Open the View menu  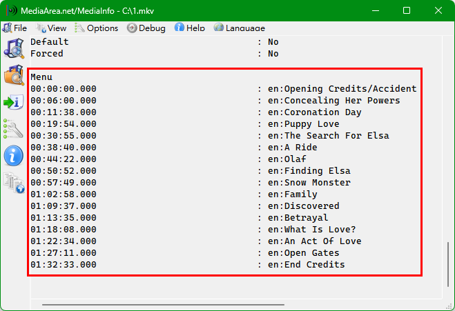click(51, 28)
